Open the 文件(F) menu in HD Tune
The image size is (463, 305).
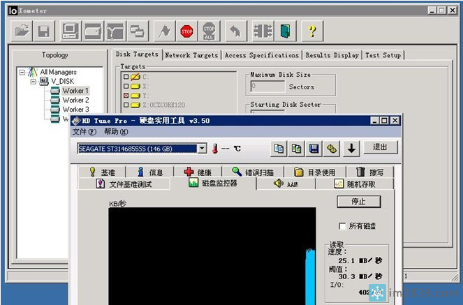pyautogui.click(x=84, y=132)
